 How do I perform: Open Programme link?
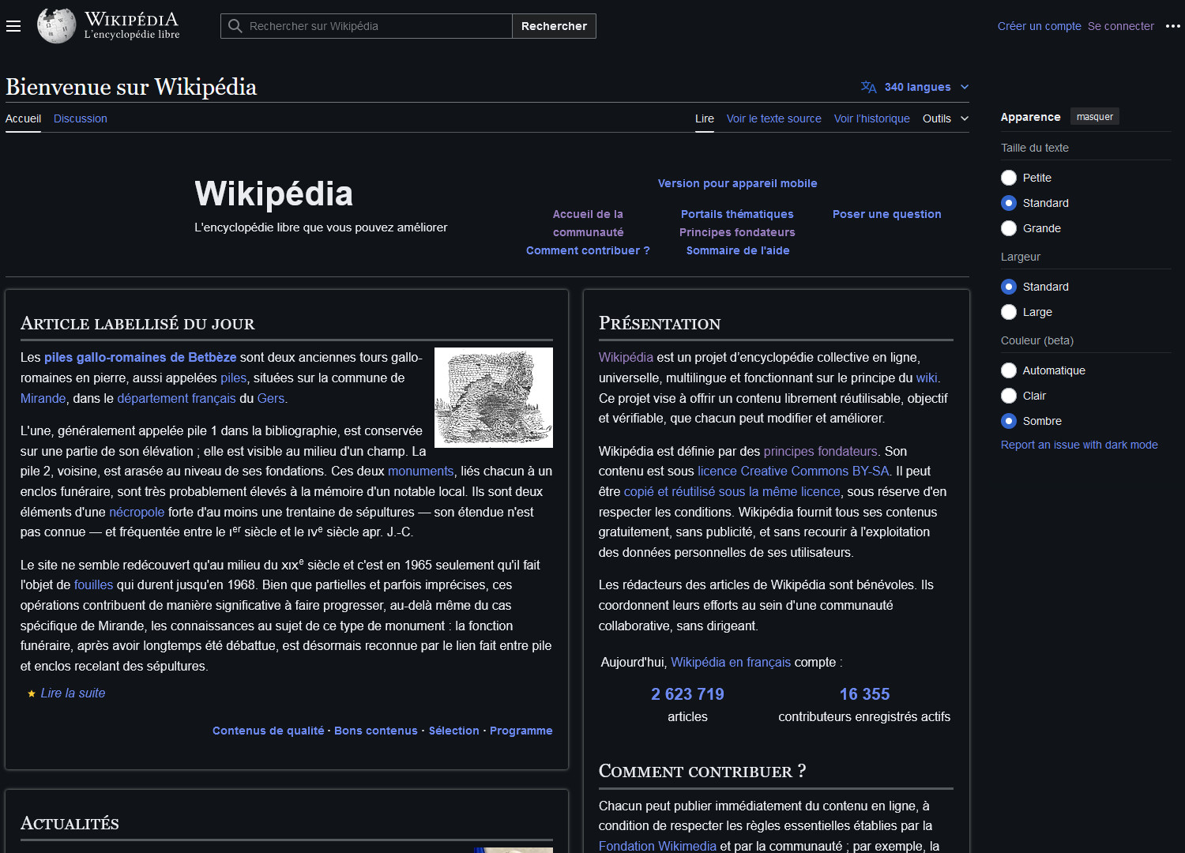521,731
